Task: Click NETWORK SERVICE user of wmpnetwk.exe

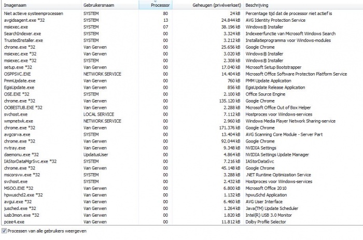Action: (x=102, y=121)
